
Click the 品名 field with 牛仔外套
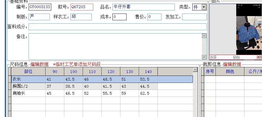click(x=143, y=7)
